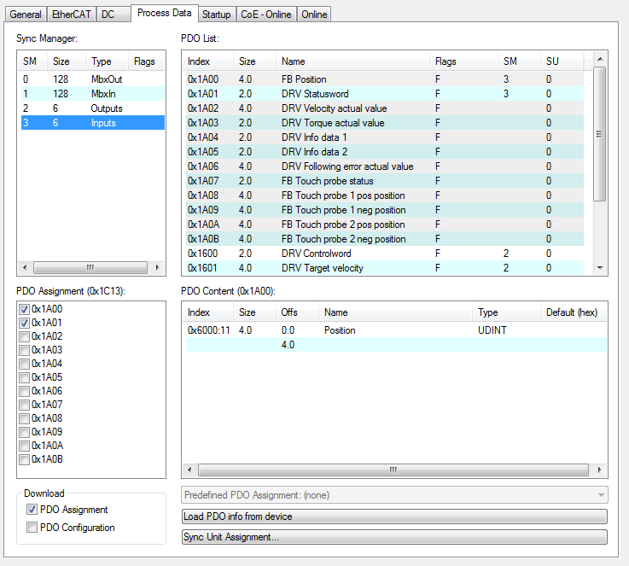This screenshot has height=566, width=629.
Task: Tick the 0x1A04 PDO assignment checkbox
Action: tap(25, 364)
